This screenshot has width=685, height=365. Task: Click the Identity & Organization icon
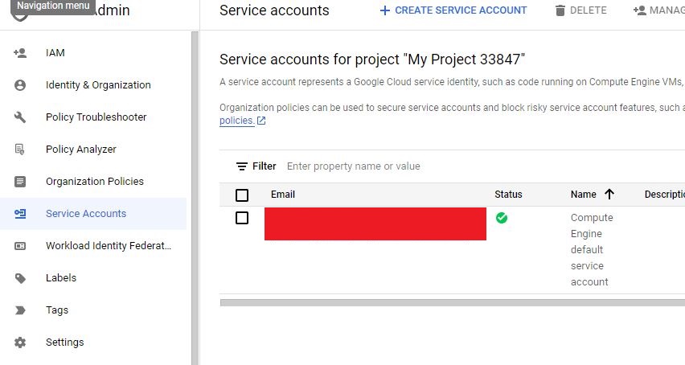[20, 85]
